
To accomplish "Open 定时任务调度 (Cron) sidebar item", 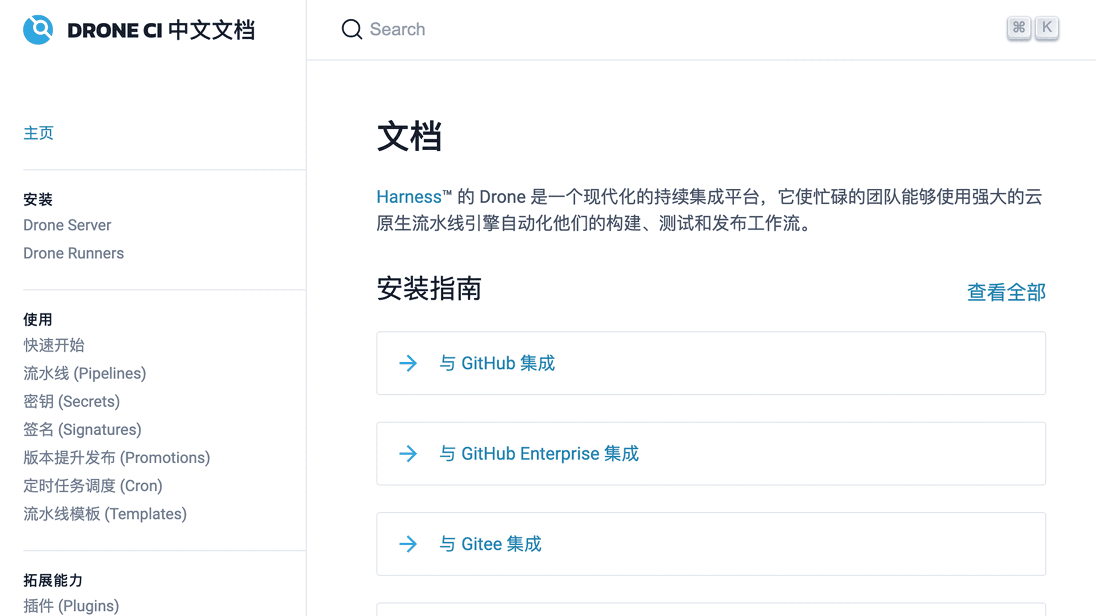I will [x=93, y=486].
